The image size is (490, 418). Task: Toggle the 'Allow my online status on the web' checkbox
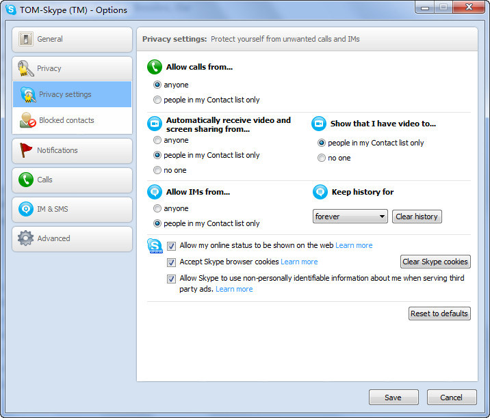pyautogui.click(x=171, y=246)
